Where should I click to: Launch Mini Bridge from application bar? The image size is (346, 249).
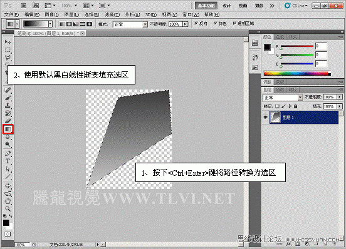[x=36, y=6]
